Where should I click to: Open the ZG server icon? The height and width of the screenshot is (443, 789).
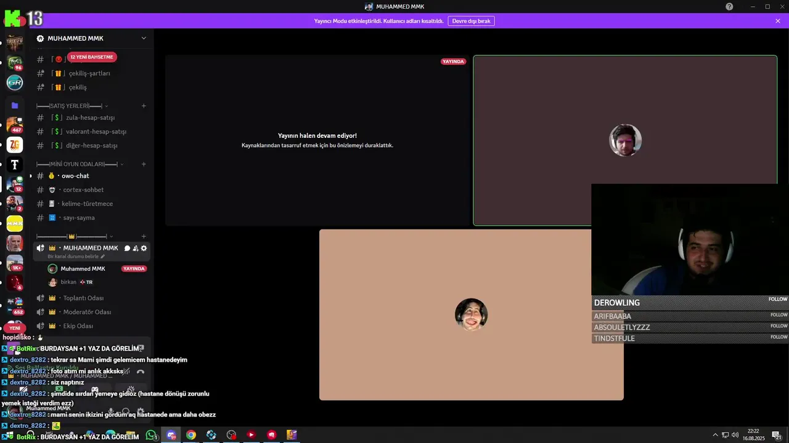[x=15, y=145]
